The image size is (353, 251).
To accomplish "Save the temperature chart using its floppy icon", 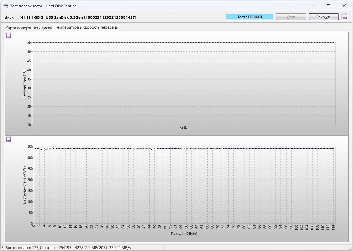I will [x=9, y=36].
